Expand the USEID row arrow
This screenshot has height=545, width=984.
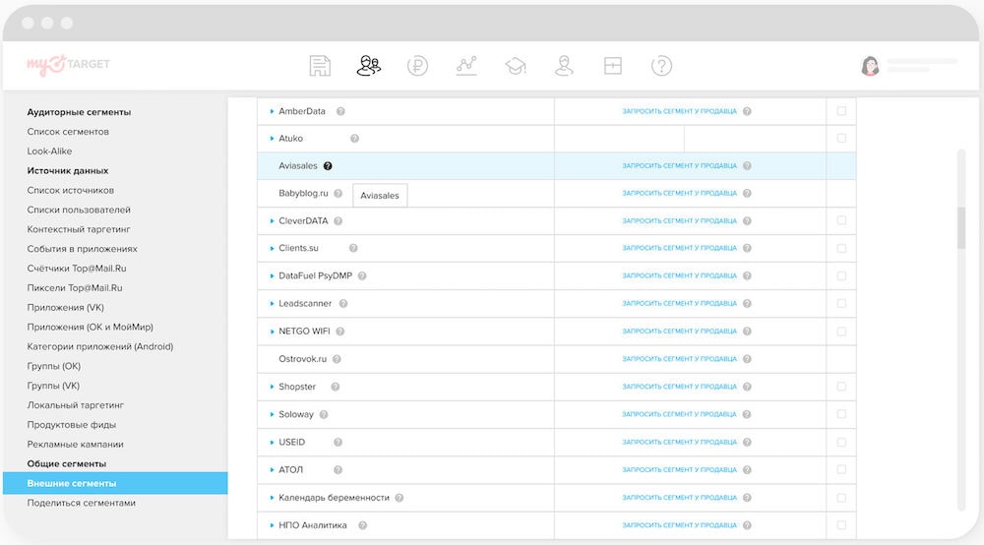[272, 442]
